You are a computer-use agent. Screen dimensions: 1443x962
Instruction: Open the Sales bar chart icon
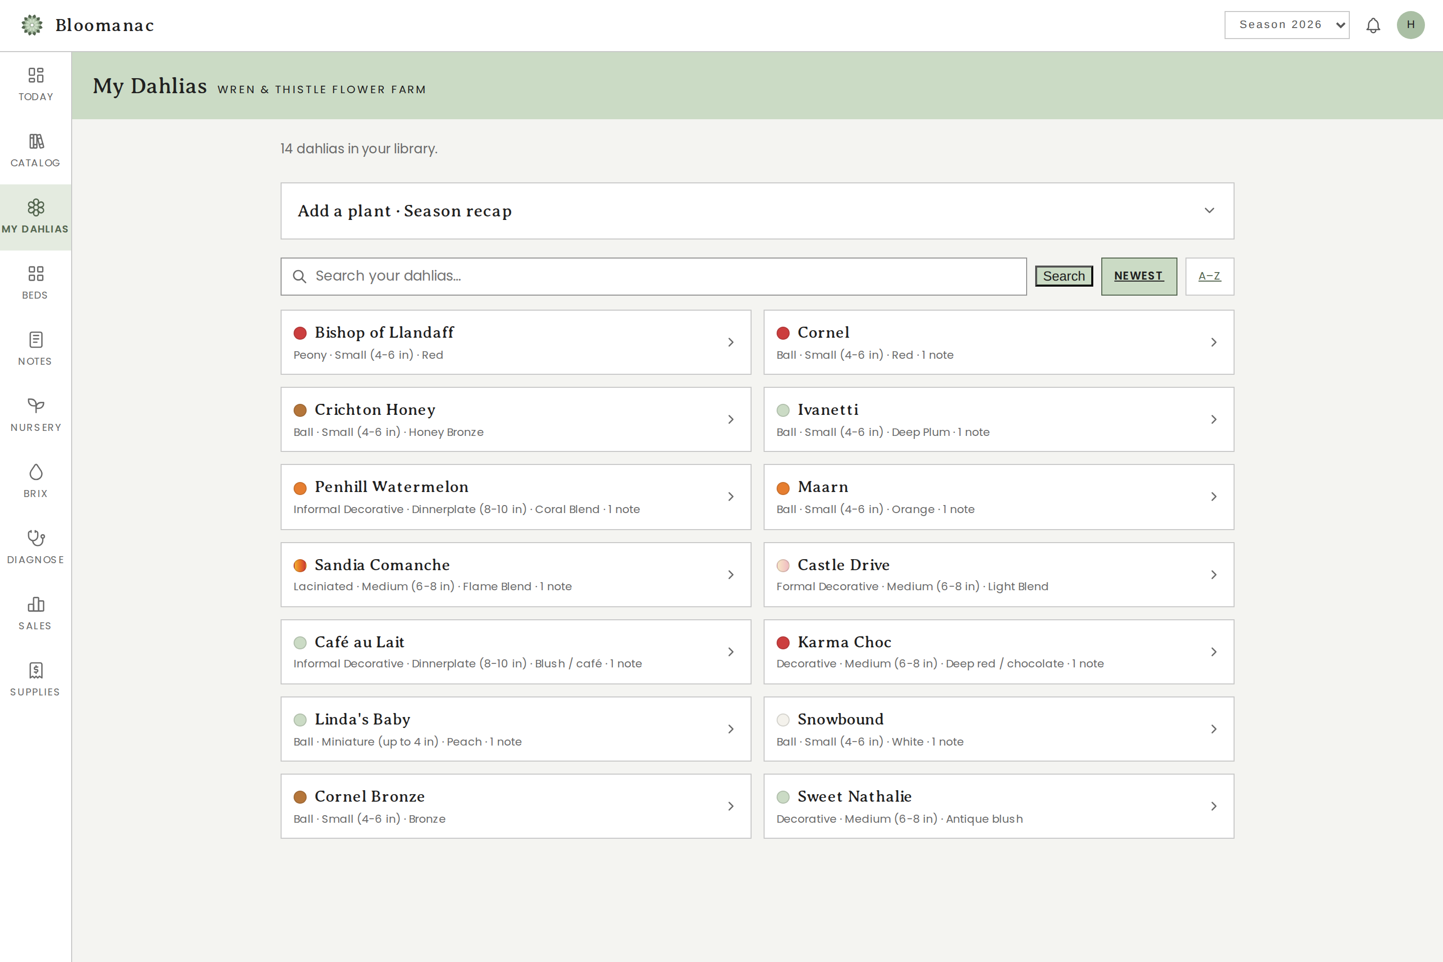[x=36, y=604]
